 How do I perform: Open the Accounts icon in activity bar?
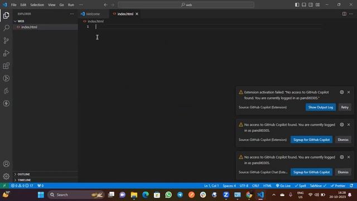tap(6, 164)
